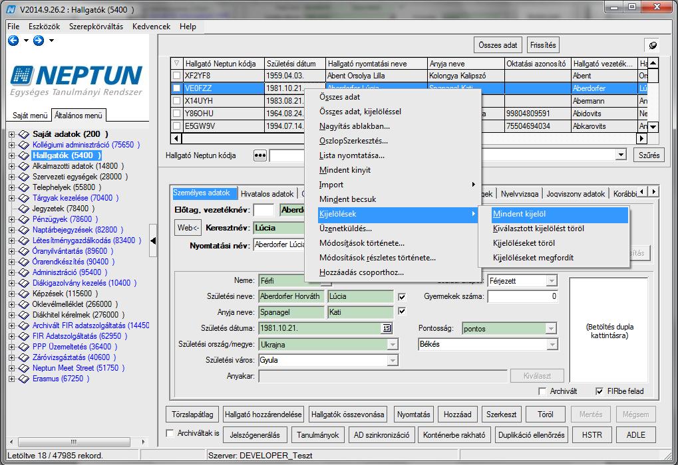Screen dimensions: 678x465
Task: Open the forward arrow history dropdown
Action: tap(51, 41)
